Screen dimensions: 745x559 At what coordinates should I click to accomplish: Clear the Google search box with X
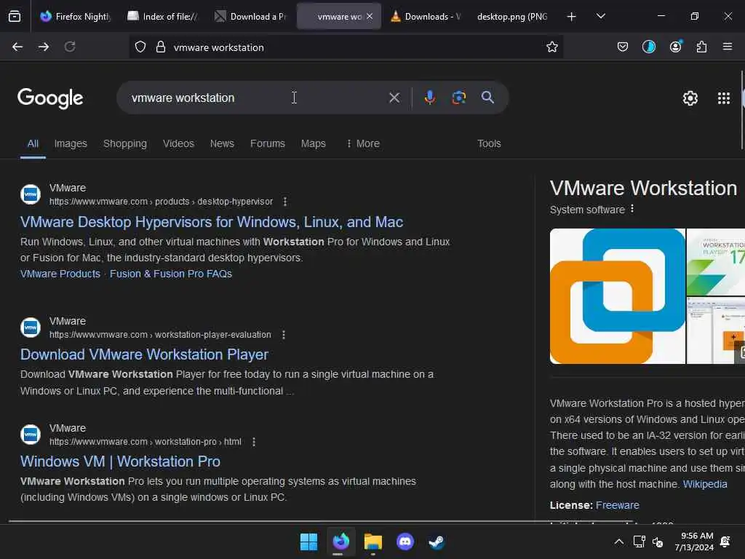394,98
